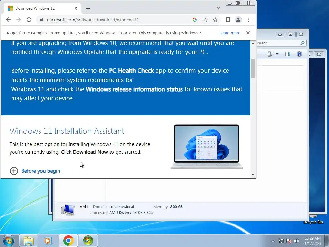The image size is (329, 247).
Task: Expand the Before you begin section
Action: click(35, 171)
